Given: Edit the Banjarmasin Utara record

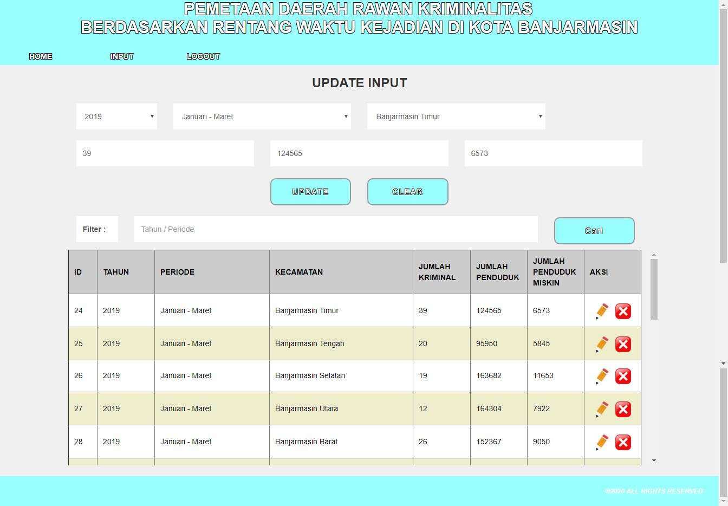Looking at the screenshot, I should [602, 409].
